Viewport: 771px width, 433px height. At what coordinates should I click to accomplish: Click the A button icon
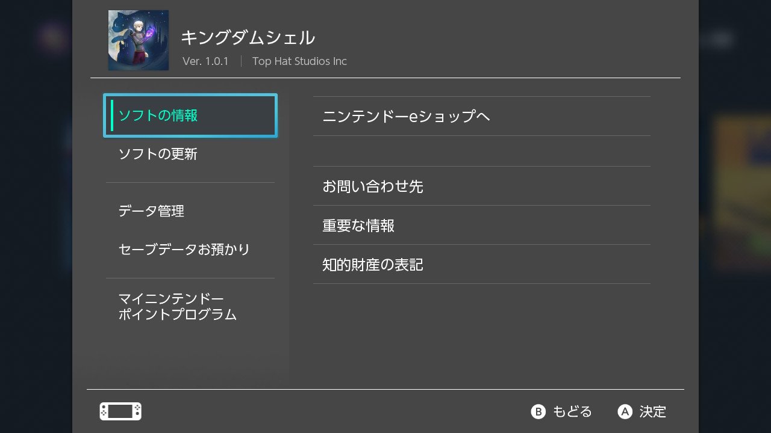tap(625, 411)
